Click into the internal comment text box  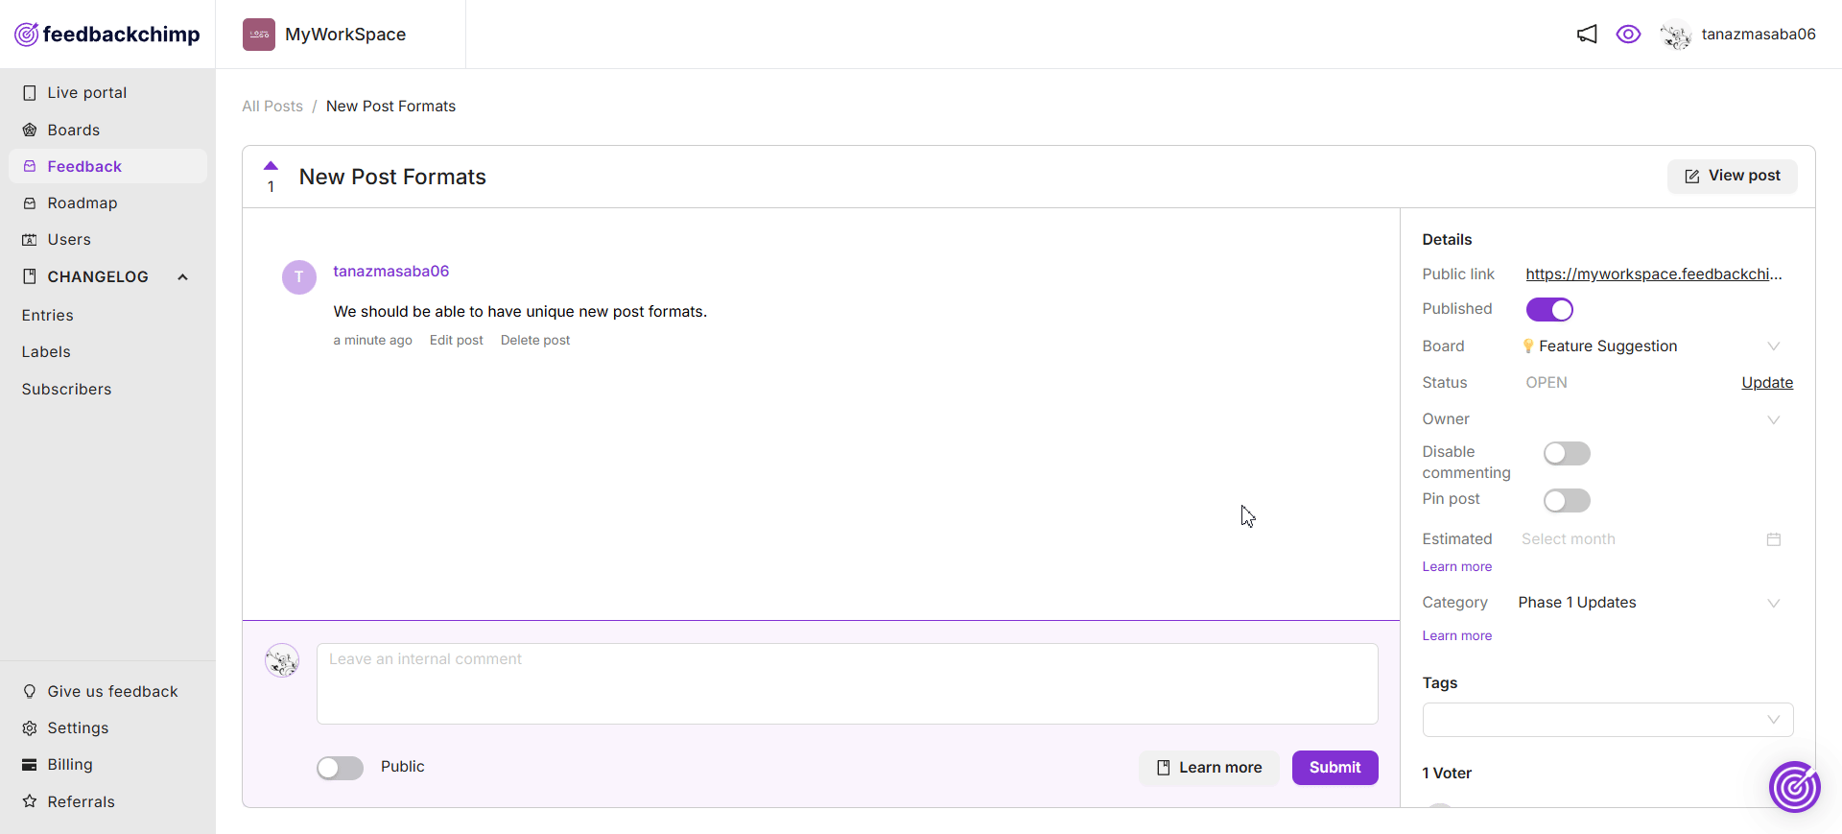pyautogui.click(x=847, y=683)
